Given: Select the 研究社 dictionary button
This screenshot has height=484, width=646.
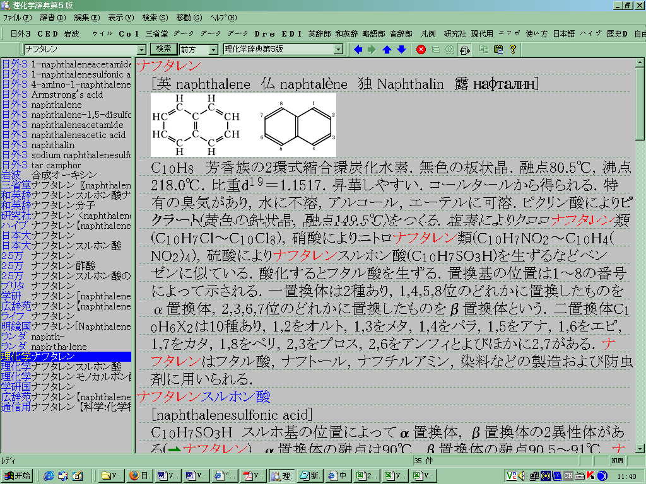Looking at the screenshot, I should click(455, 34).
